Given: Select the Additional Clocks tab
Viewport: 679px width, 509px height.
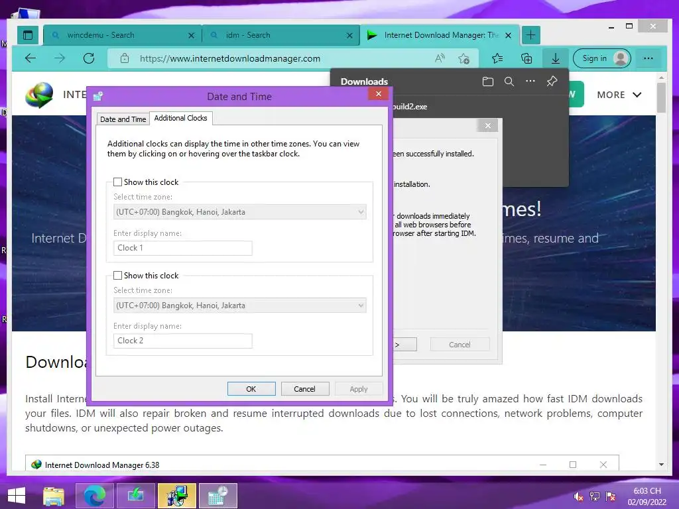Looking at the screenshot, I should 180,118.
